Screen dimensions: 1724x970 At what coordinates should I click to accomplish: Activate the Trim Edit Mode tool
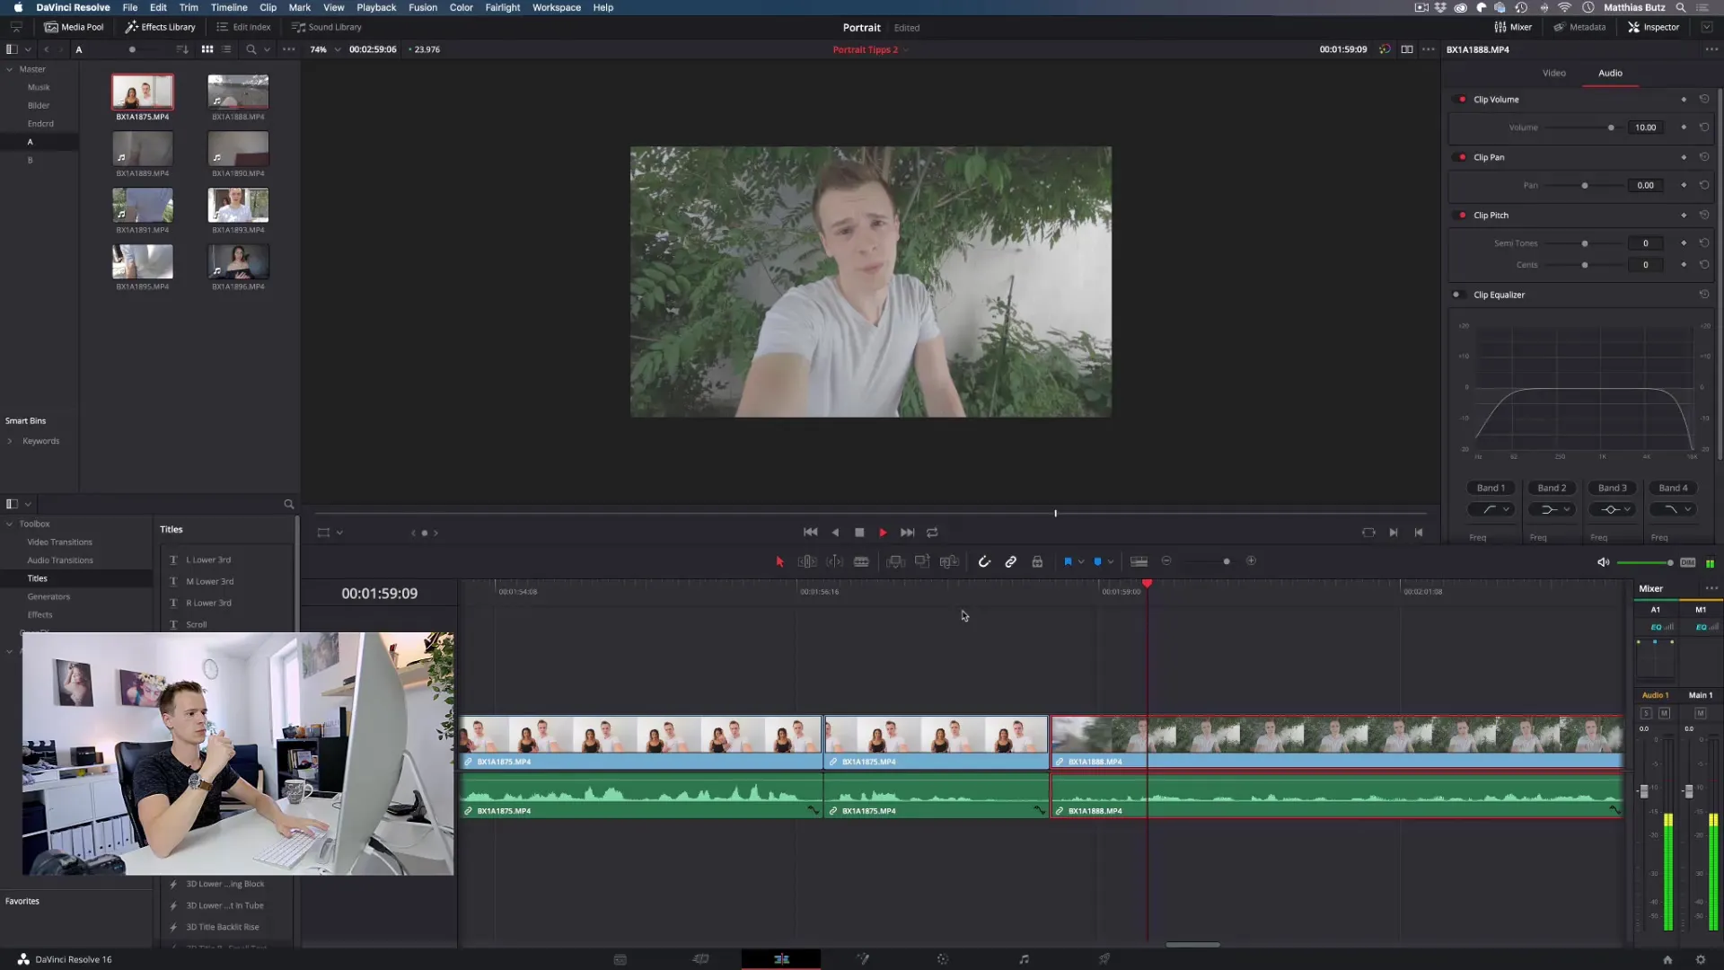pos(807,561)
